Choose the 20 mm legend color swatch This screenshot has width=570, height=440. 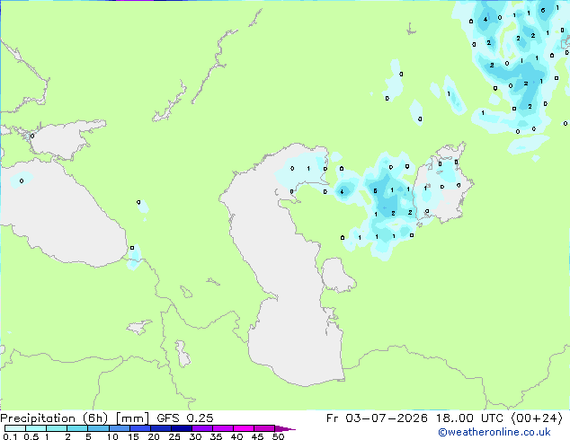coord(161,428)
